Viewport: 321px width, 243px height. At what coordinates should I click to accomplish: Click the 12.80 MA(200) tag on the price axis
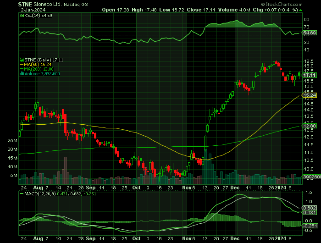pos(310,126)
